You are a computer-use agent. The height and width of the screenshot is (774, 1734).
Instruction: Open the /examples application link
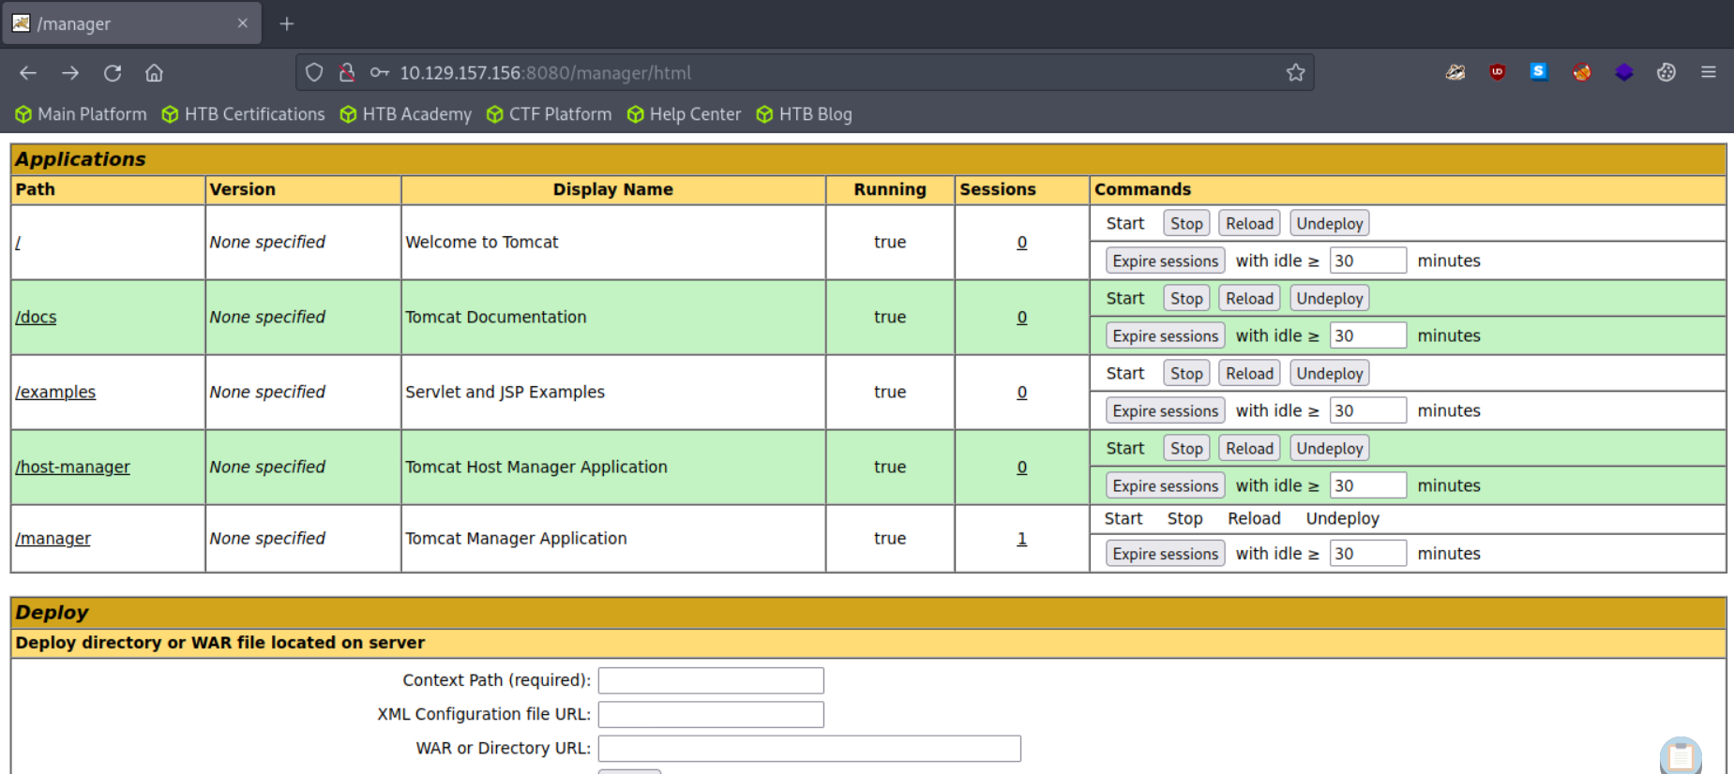pos(55,392)
